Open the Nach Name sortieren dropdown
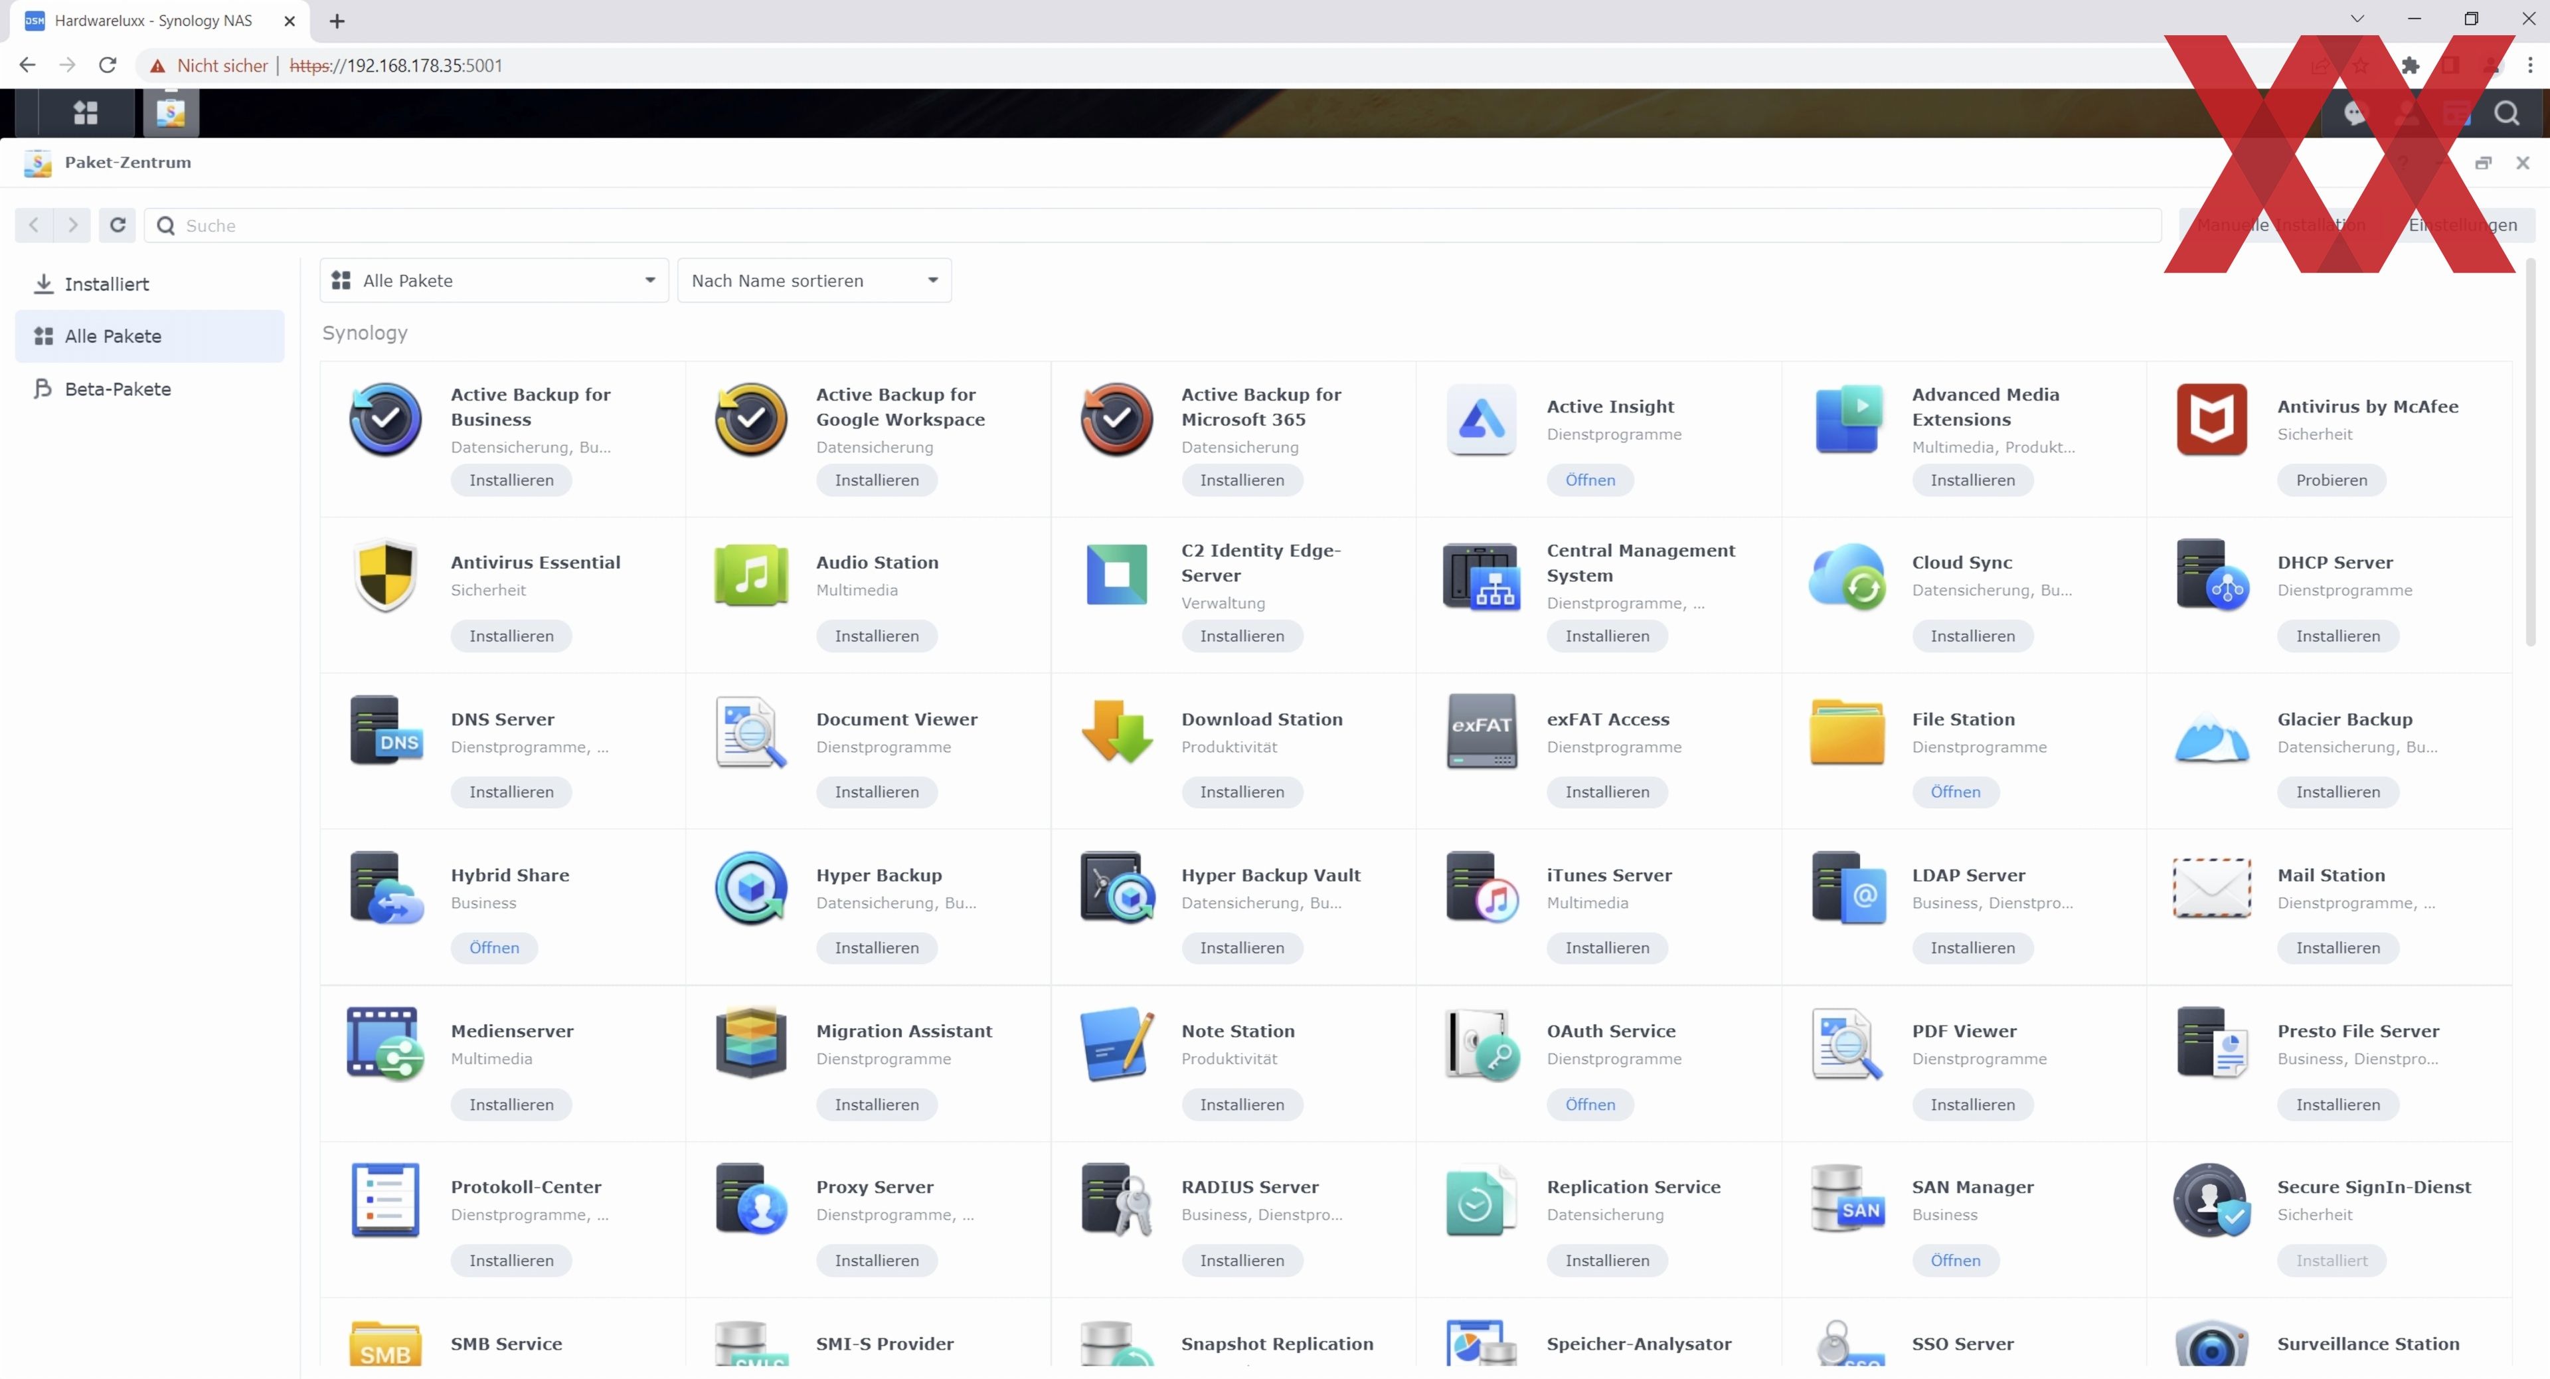Screen dimensions: 2550x1379 coord(813,280)
